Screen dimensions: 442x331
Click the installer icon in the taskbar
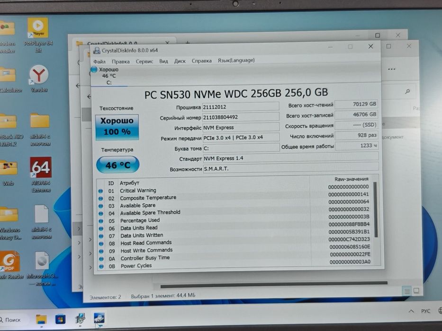(81, 319)
